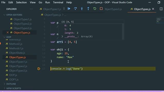This screenshot has height=92, width=164.
Task: Switch to the ObjectTypes1.js tab
Action: (x=50, y=9)
